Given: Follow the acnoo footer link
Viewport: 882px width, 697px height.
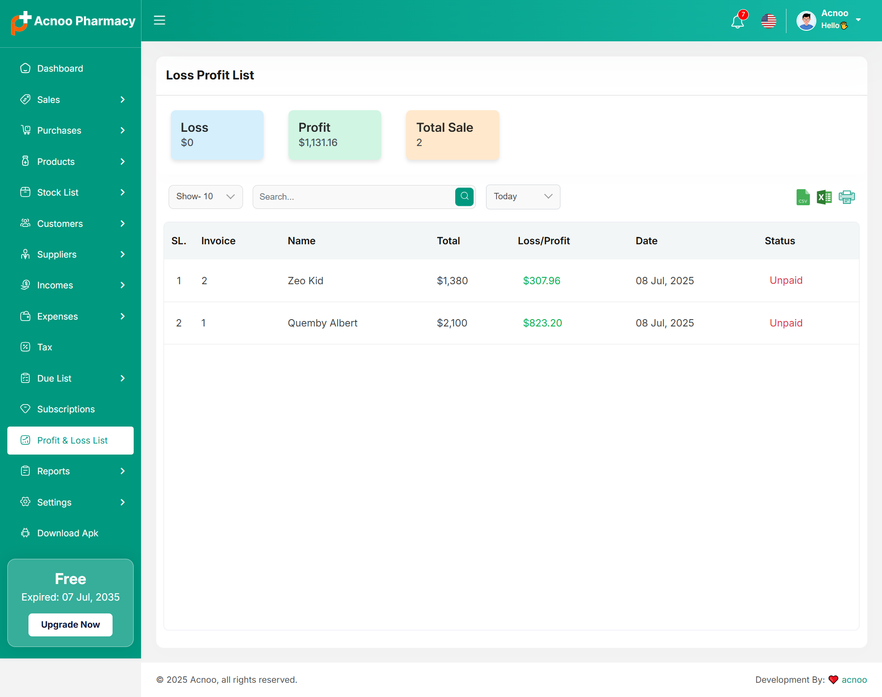Looking at the screenshot, I should (854, 680).
